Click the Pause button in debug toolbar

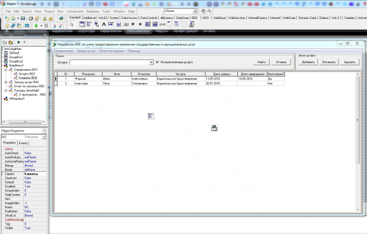46,25
